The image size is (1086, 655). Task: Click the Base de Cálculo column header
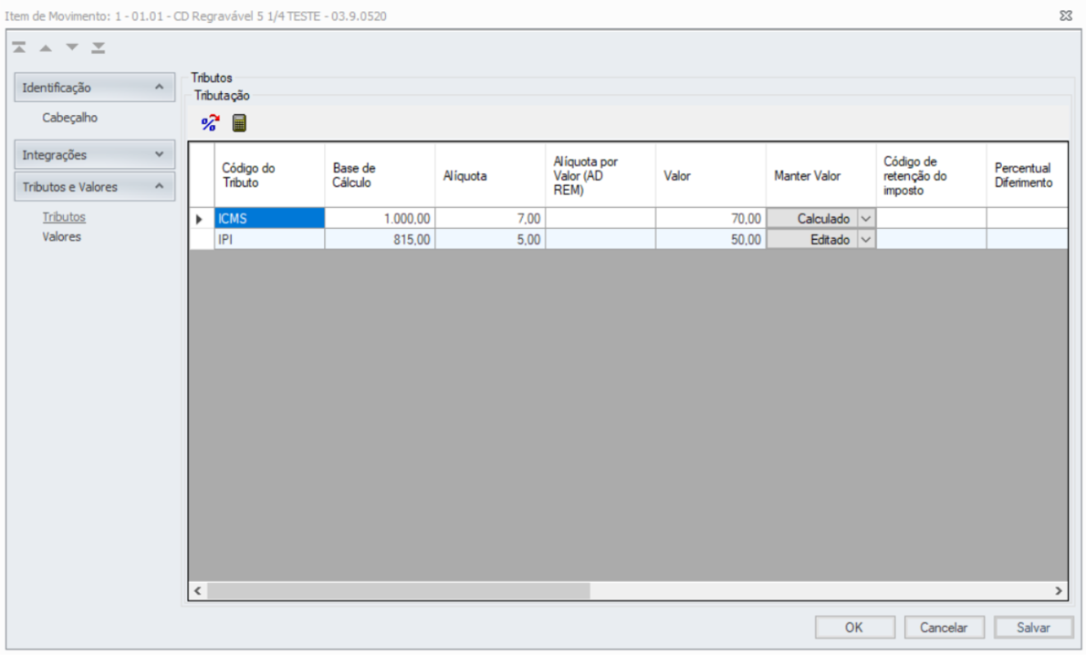[380, 175]
